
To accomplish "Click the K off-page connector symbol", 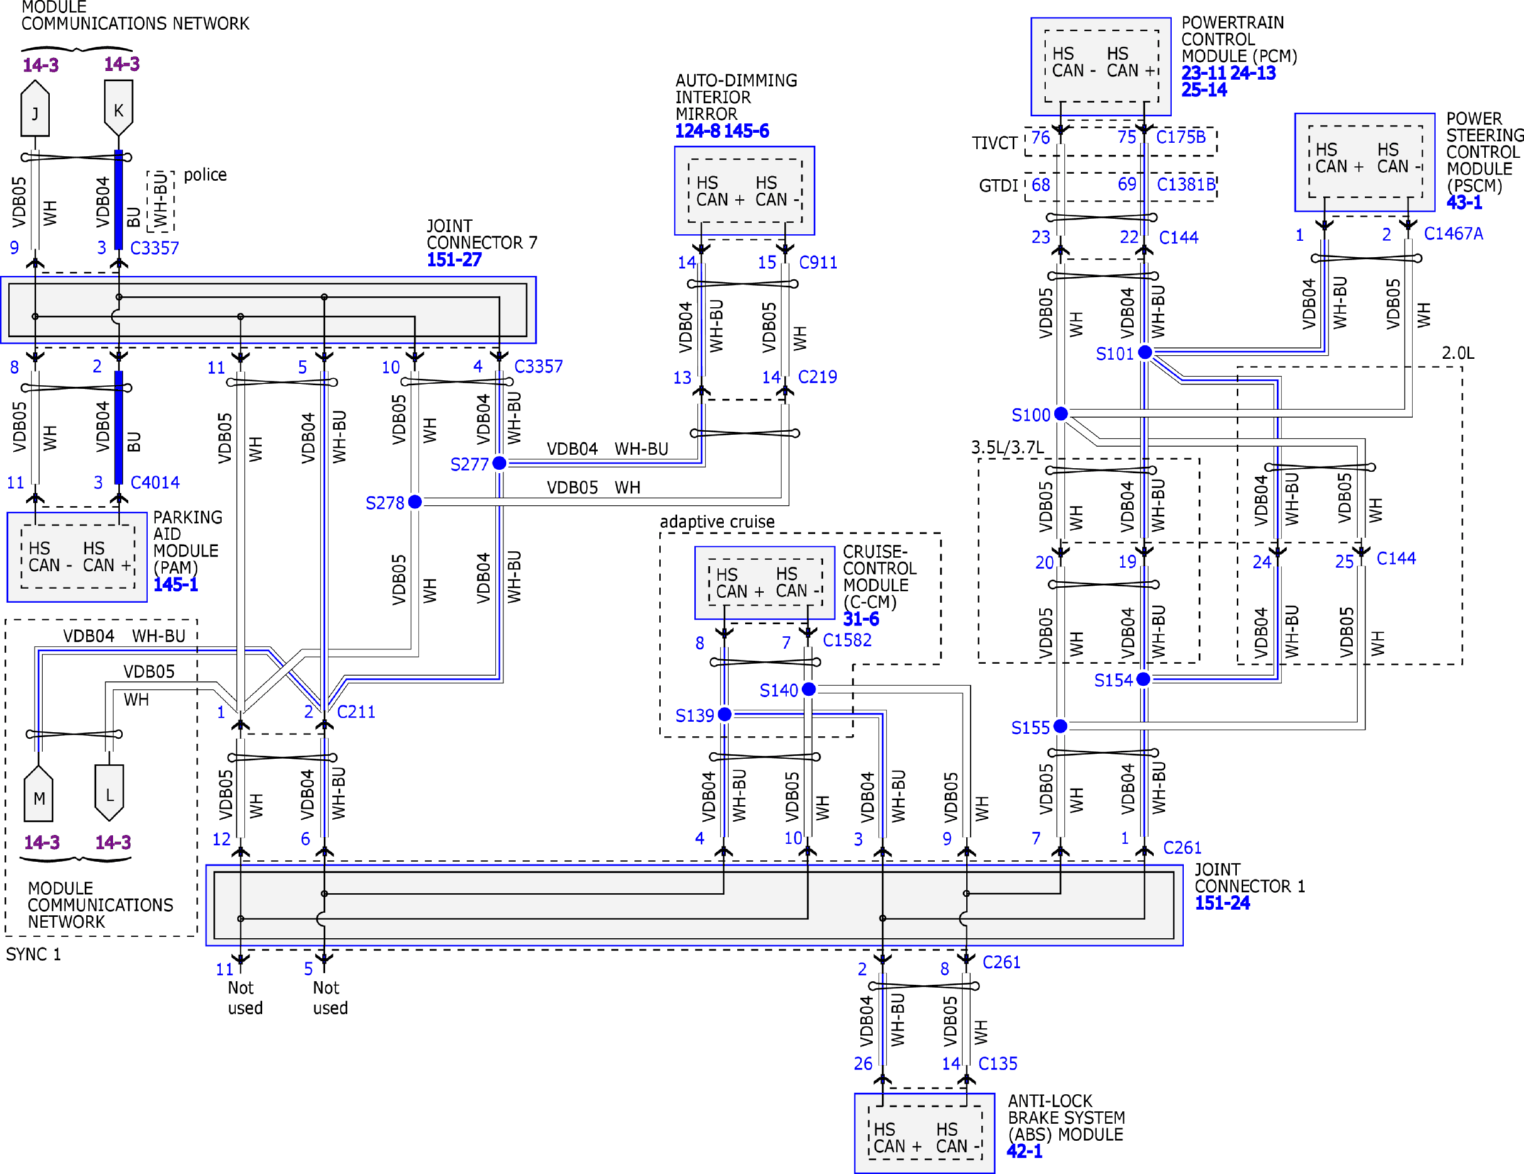I will pyautogui.click(x=119, y=108).
